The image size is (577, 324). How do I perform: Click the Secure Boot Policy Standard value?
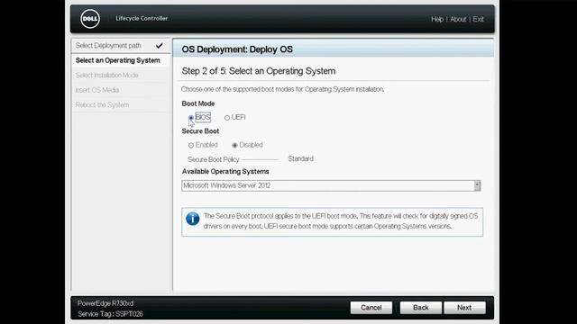click(300, 158)
